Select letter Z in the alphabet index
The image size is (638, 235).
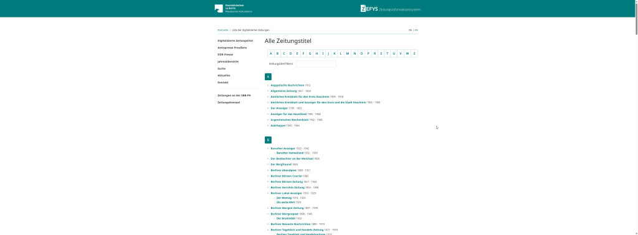(414, 53)
